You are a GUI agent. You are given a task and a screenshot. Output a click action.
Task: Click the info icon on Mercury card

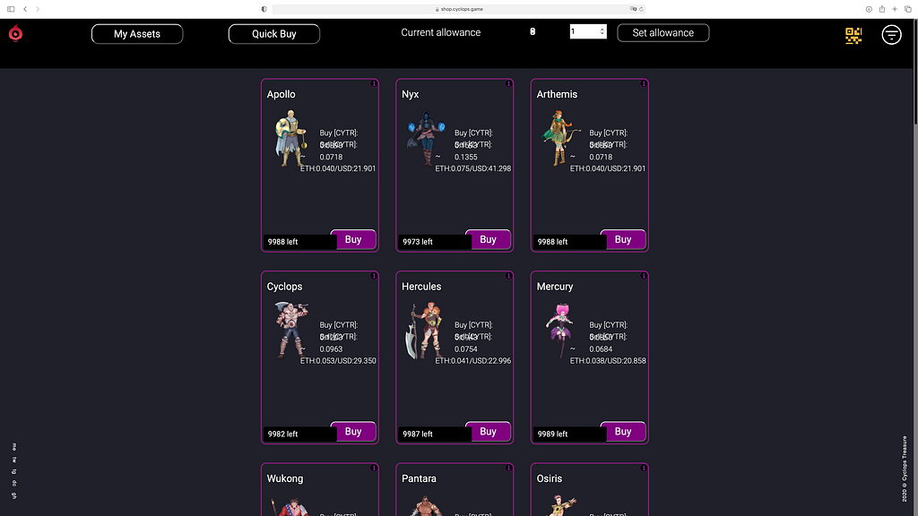click(644, 276)
